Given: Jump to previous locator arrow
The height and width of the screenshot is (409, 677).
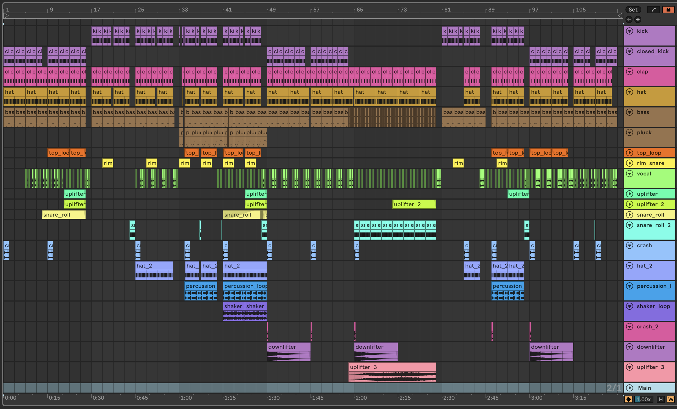Looking at the screenshot, I should pyautogui.click(x=629, y=19).
